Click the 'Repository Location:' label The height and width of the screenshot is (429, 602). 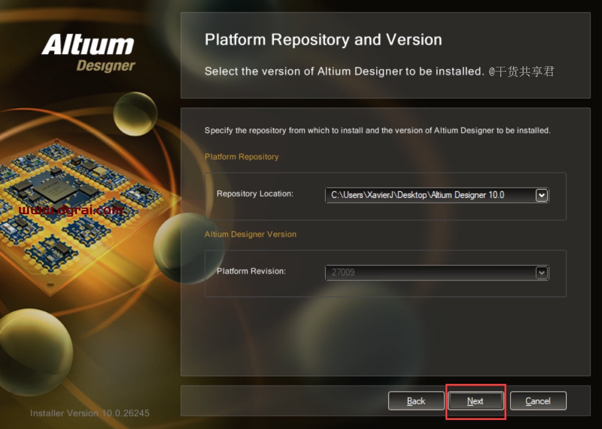tap(255, 194)
